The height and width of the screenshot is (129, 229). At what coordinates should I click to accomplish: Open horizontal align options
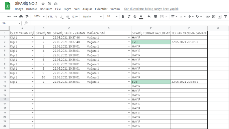pos(174,17)
